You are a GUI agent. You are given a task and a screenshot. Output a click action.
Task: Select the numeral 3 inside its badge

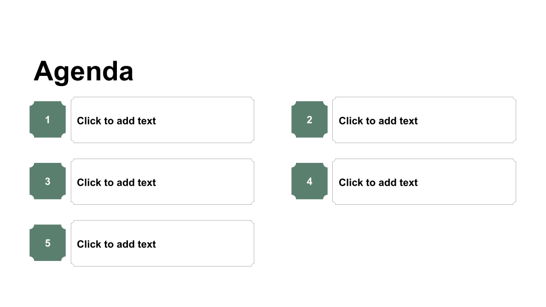point(47,182)
